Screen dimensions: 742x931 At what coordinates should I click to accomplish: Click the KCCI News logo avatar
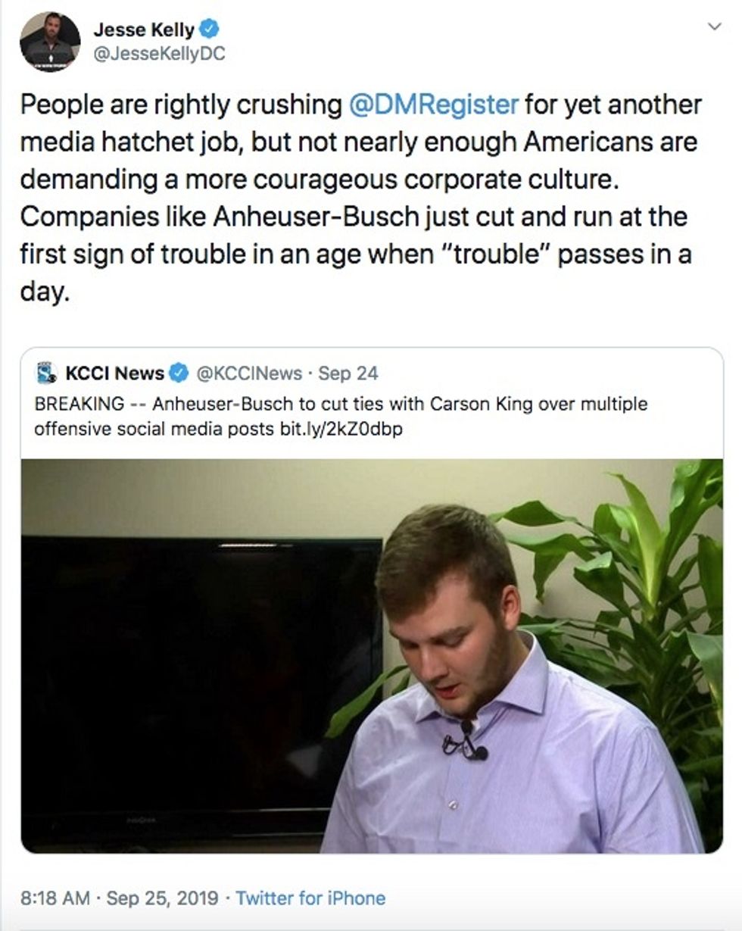pyautogui.click(x=47, y=373)
